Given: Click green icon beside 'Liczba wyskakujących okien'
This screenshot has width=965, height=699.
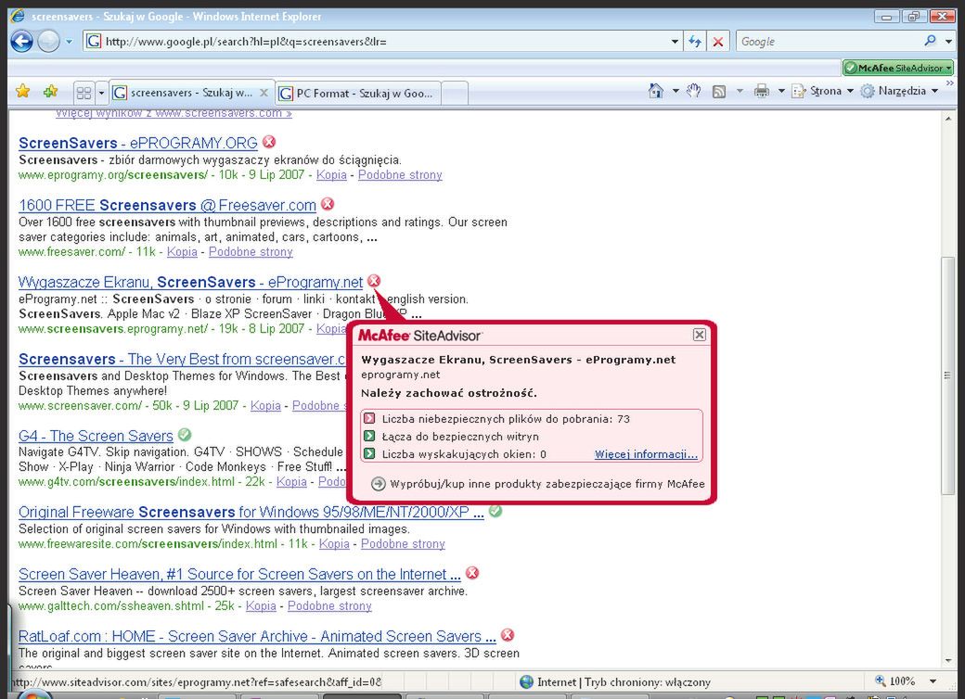Looking at the screenshot, I should click(x=369, y=453).
